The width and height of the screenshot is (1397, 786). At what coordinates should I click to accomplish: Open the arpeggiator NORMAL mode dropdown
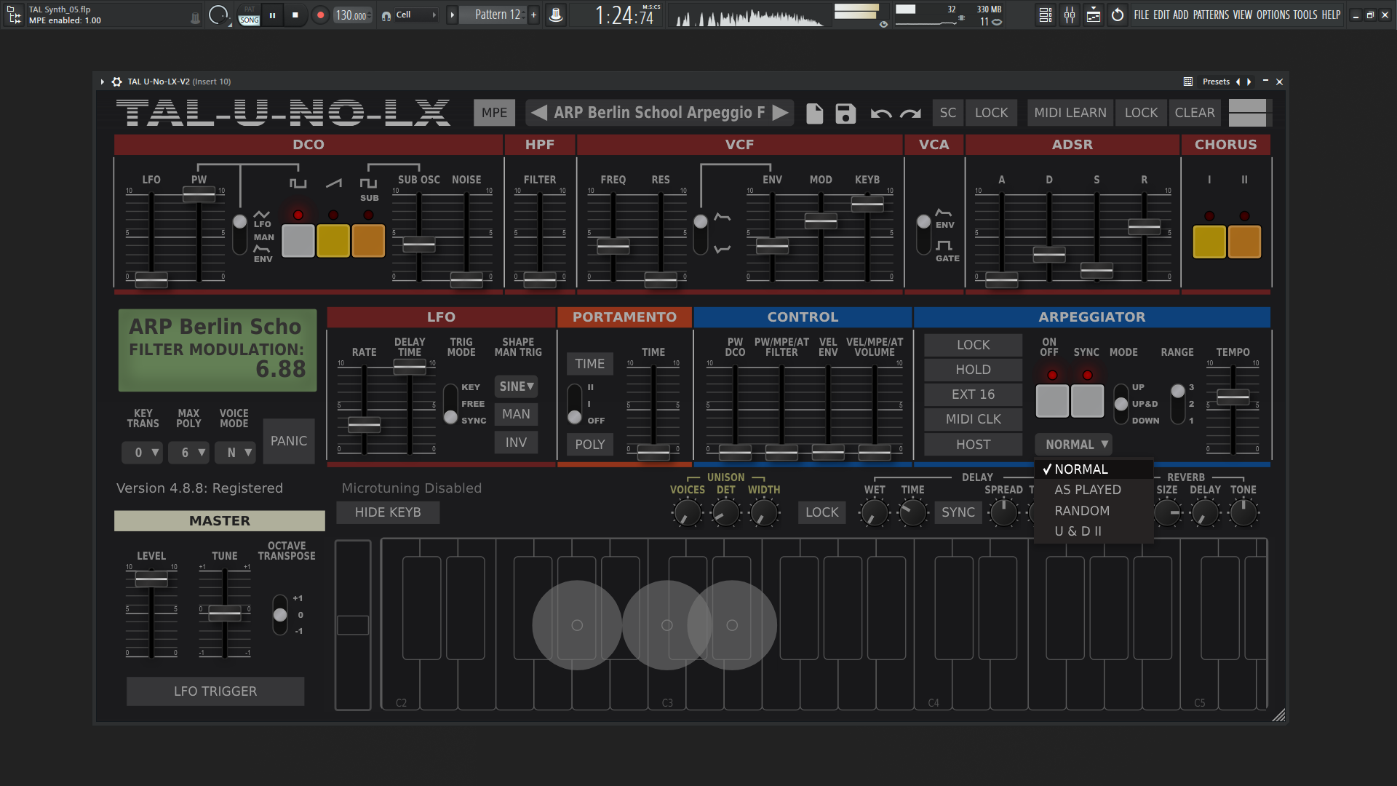(x=1073, y=445)
